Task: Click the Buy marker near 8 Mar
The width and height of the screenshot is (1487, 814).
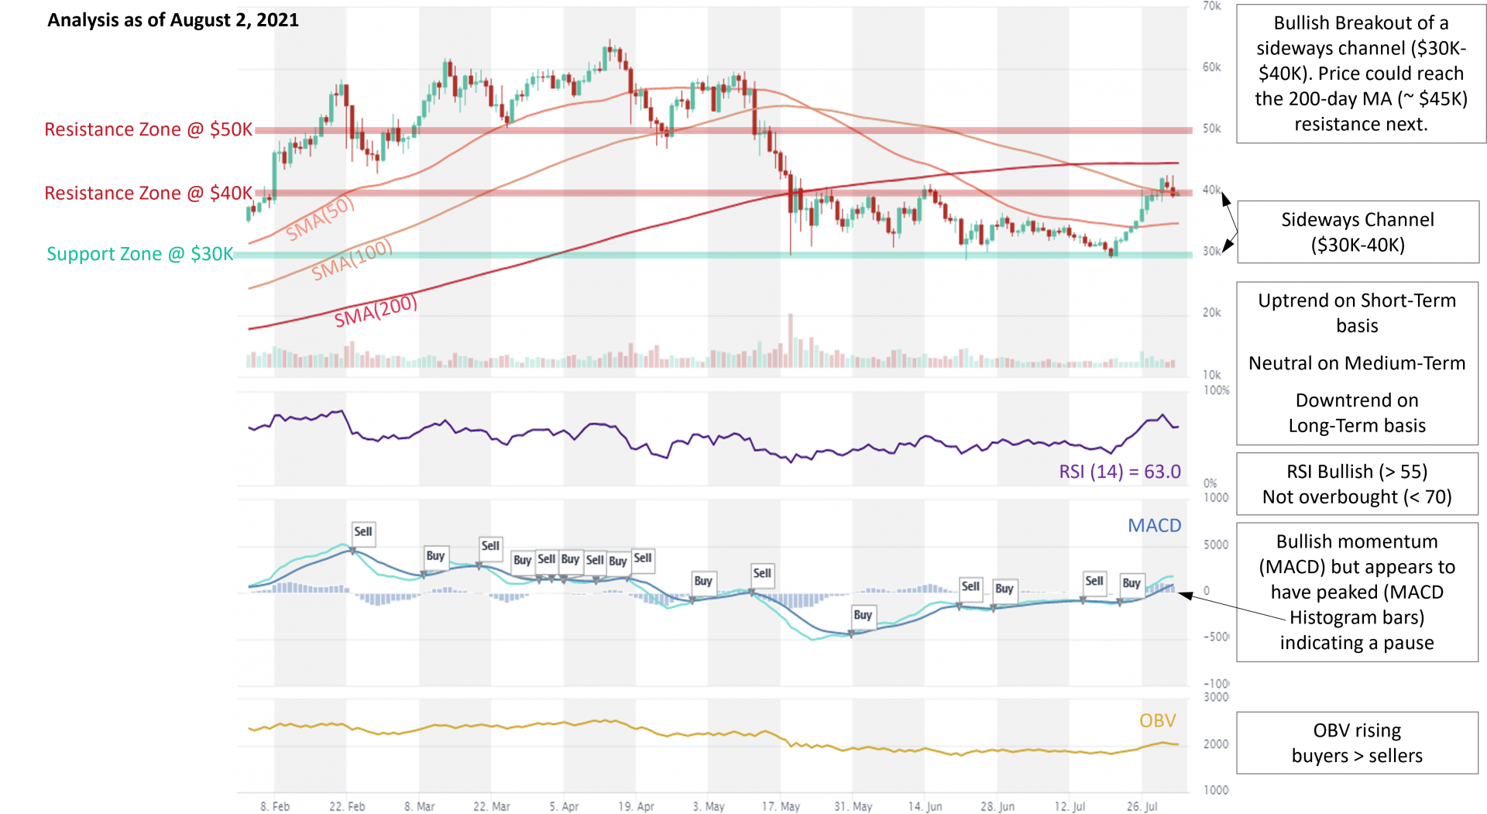Action: pos(435,556)
